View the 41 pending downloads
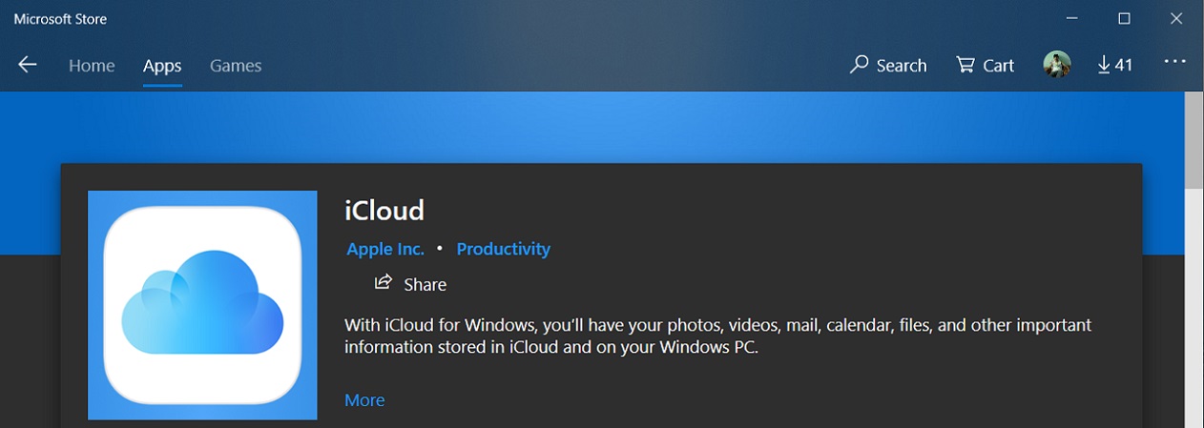 pyautogui.click(x=1114, y=65)
